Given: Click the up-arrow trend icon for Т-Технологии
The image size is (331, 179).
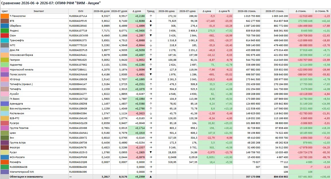Looking at the screenshot, I should coord(151,16).
